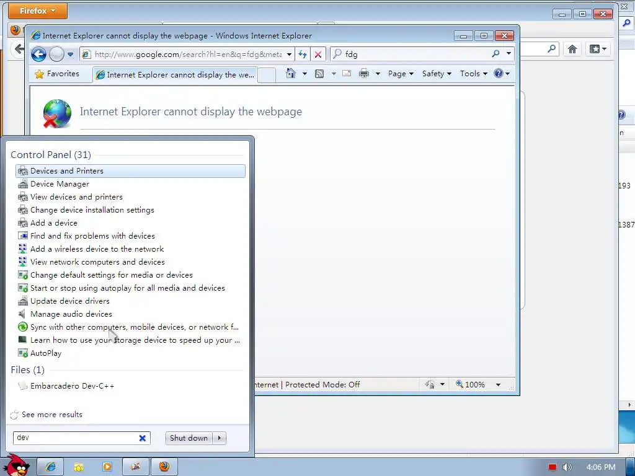The height and width of the screenshot is (476, 635).
Task: Refresh the page with the IE refresh icon
Action: tap(303, 55)
